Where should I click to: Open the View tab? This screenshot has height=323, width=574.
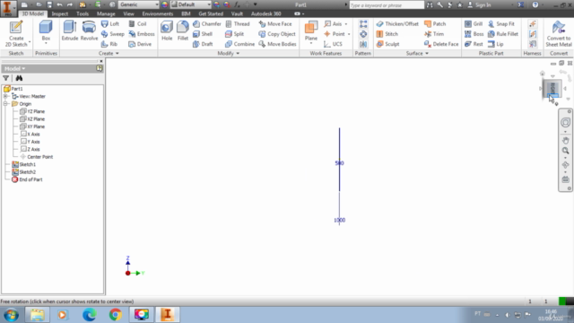coord(128,13)
